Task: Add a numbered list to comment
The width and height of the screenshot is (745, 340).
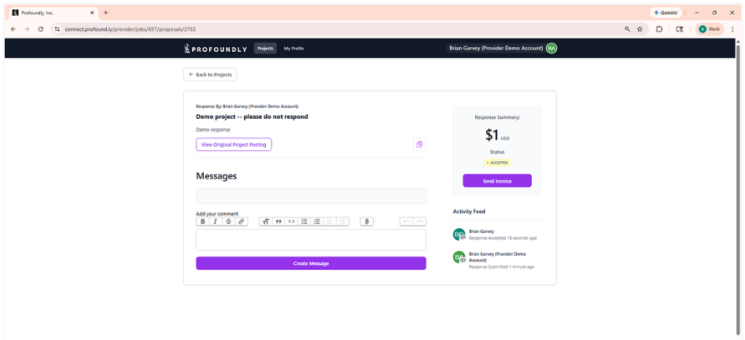Action: coord(317,222)
